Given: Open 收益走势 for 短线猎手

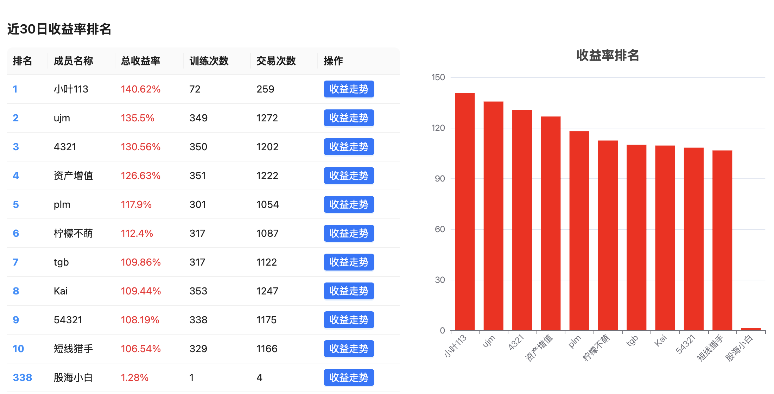Looking at the screenshot, I should (349, 349).
